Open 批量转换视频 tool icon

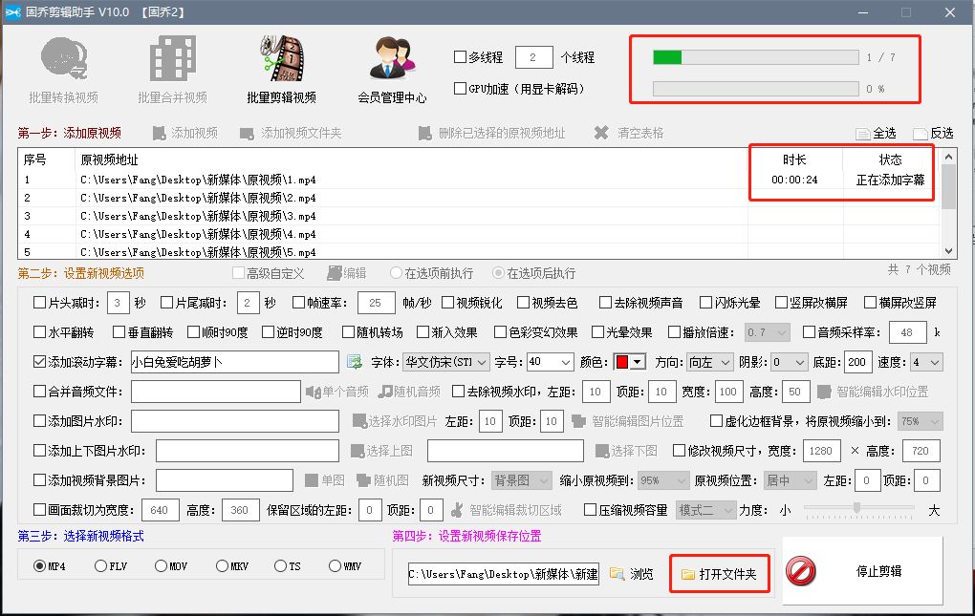[63, 57]
